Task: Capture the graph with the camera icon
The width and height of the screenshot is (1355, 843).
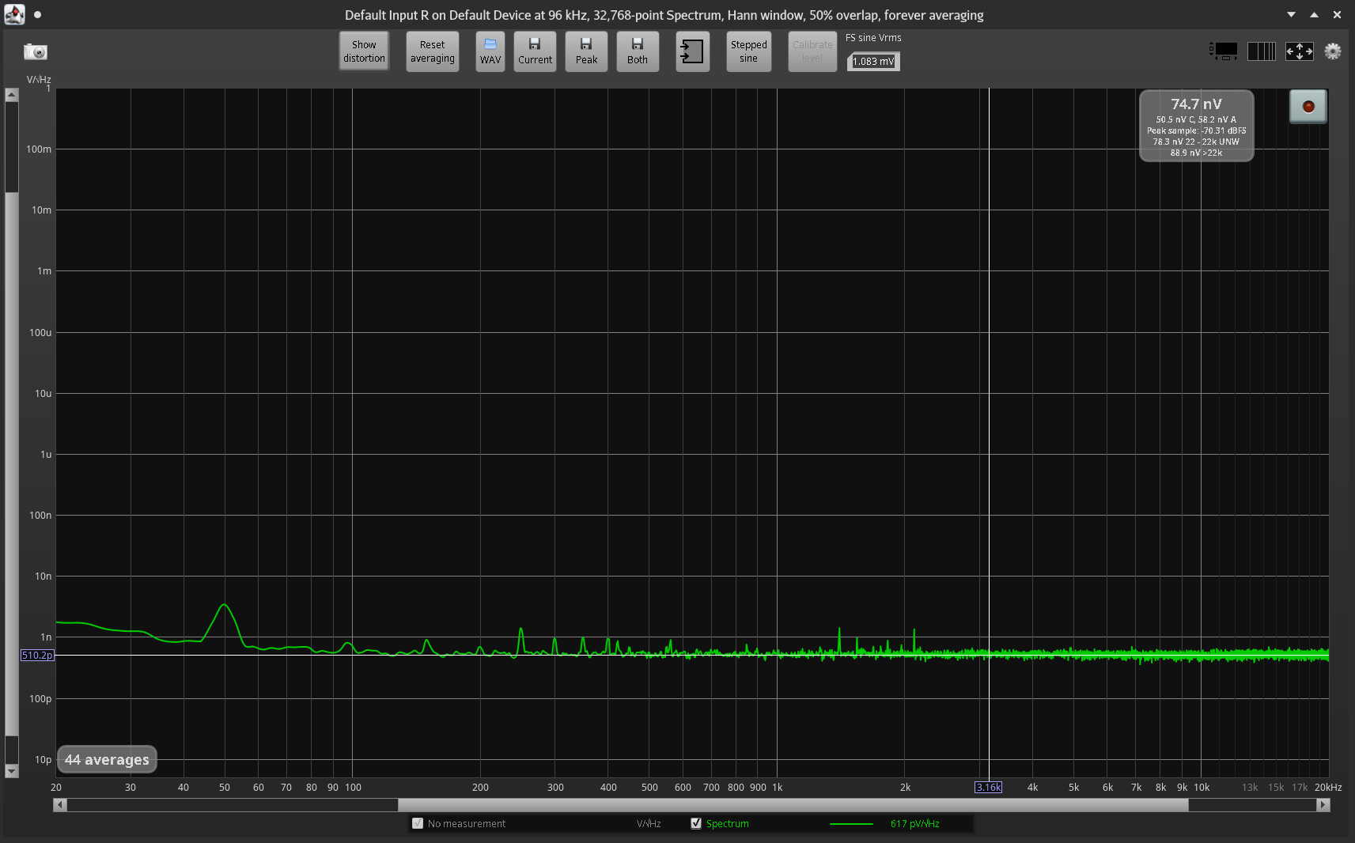Action: (36, 51)
